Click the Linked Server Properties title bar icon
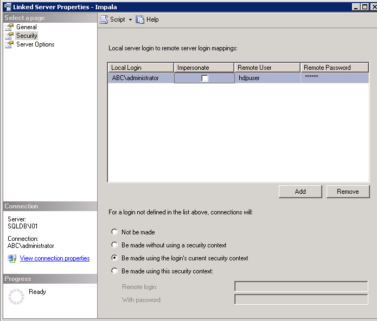 [8, 6]
